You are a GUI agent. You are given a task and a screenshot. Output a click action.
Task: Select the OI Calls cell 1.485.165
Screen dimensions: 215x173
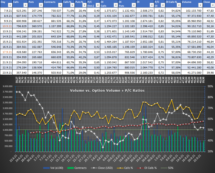[x=109, y=47]
